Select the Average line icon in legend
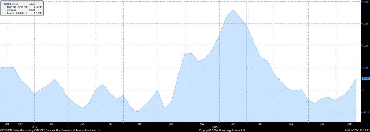Image resolution: width=370 pixels, height=132 pixels. click(5, 10)
